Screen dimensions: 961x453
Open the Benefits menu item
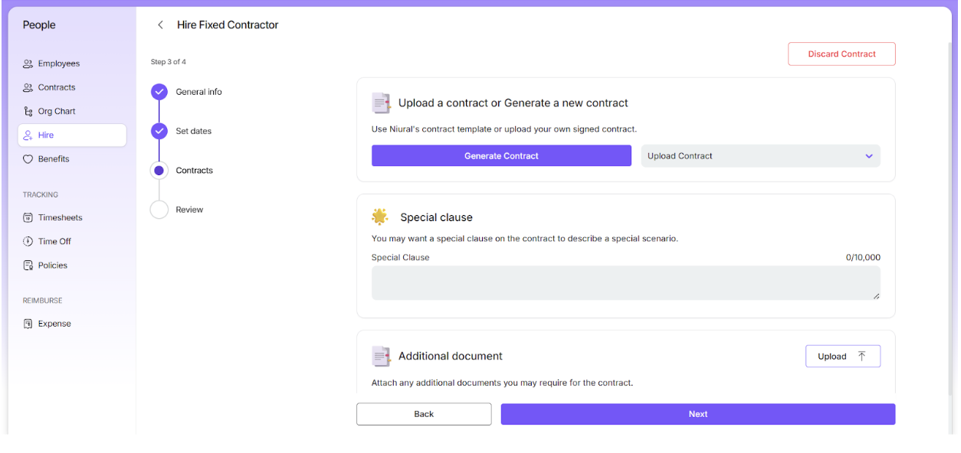(54, 159)
